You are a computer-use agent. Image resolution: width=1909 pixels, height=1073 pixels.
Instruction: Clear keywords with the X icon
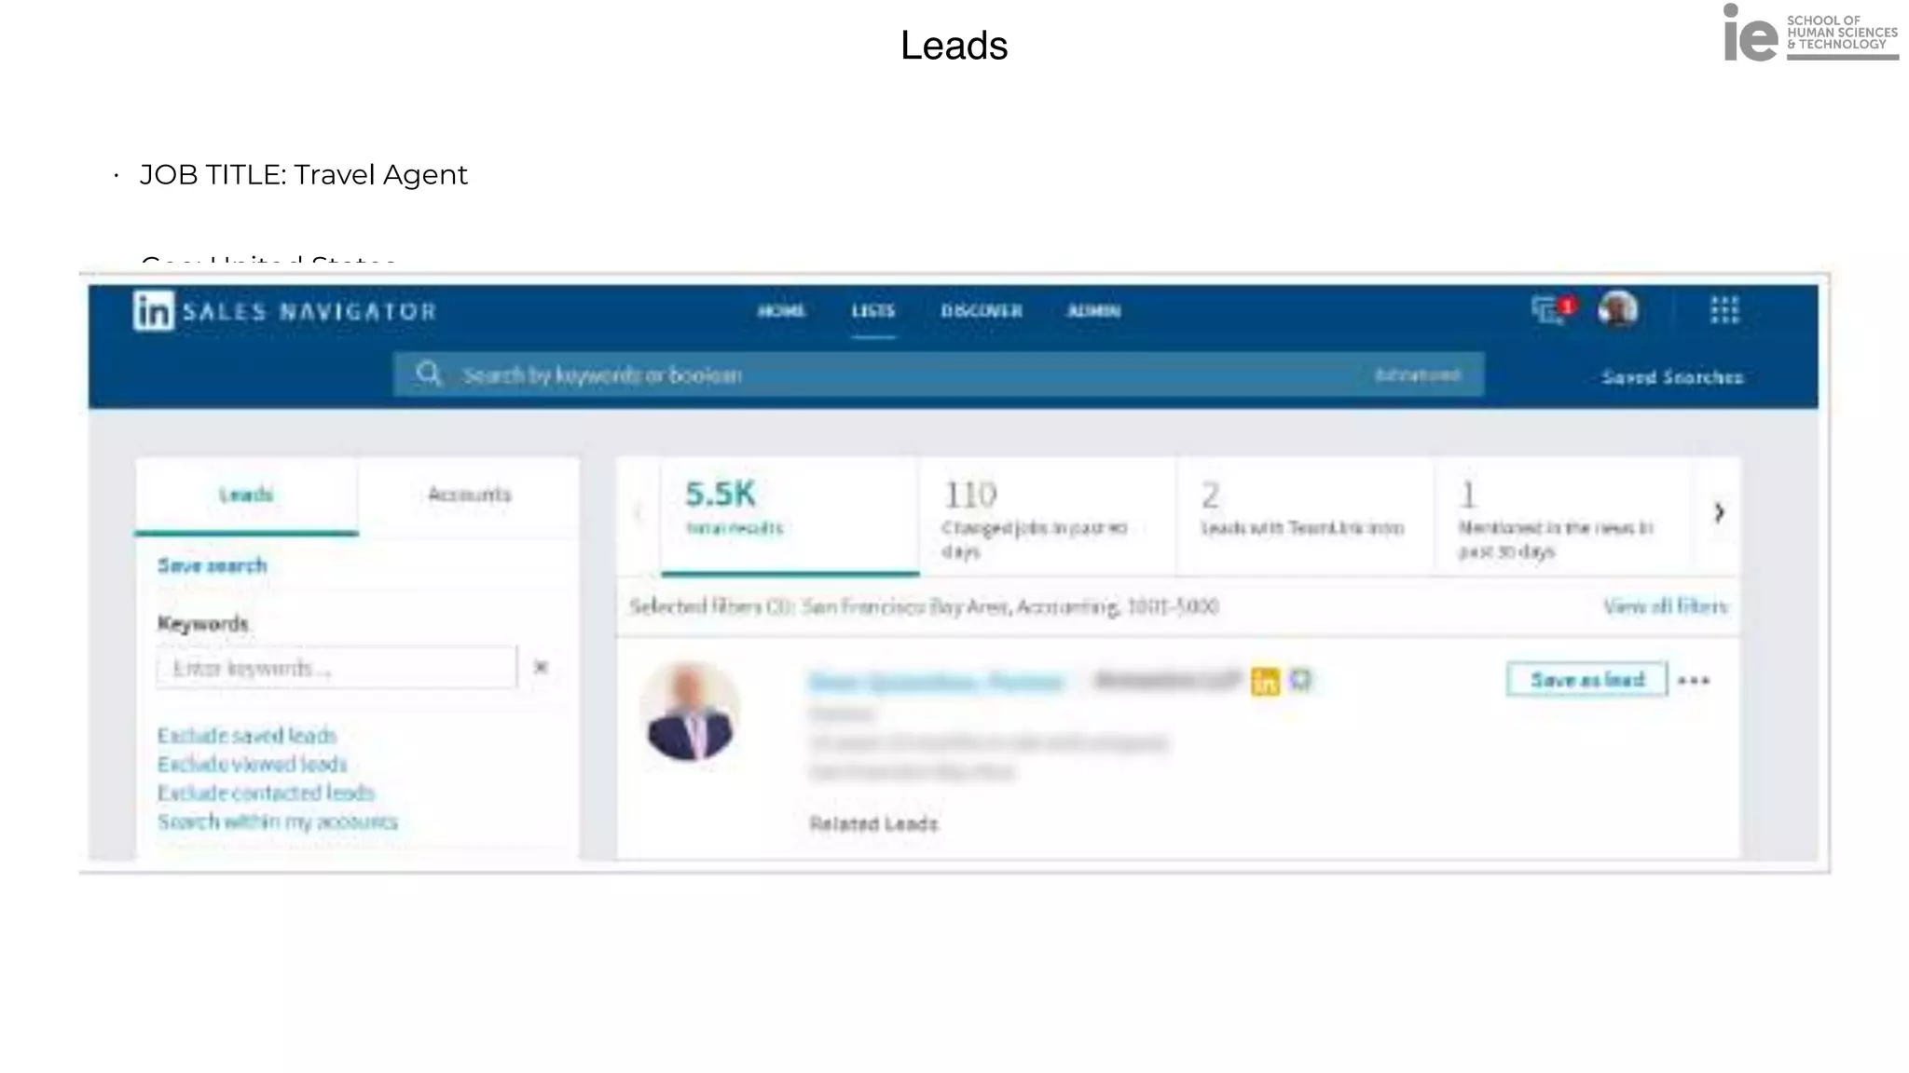(x=541, y=667)
